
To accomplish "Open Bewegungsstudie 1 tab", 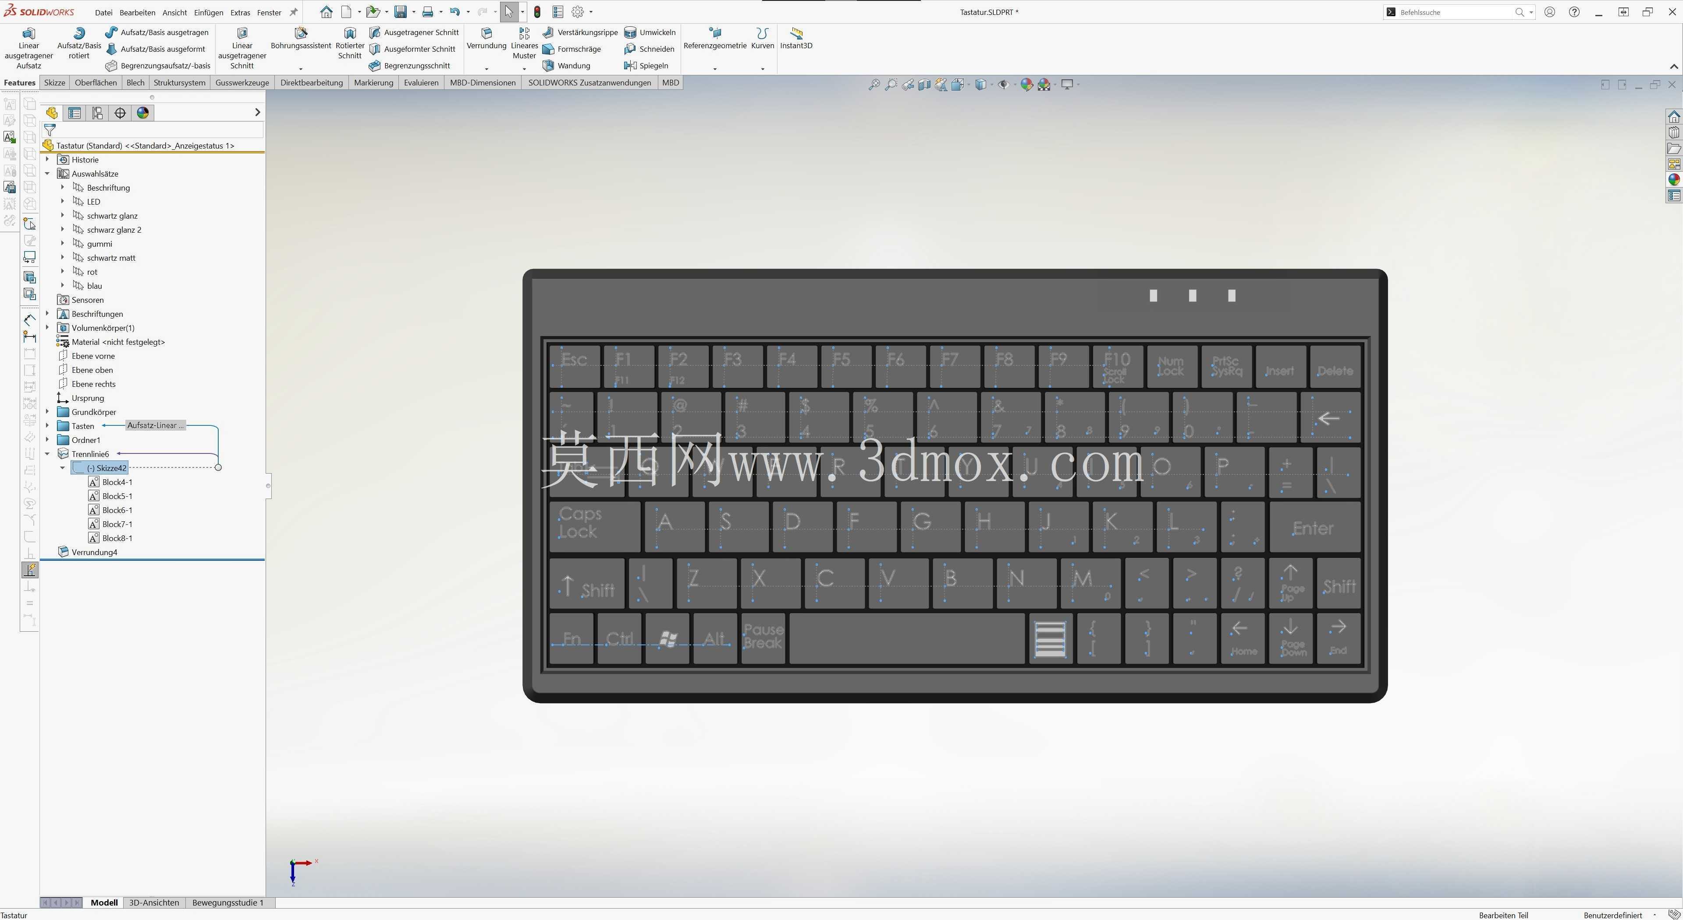I will click(x=228, y=902).
